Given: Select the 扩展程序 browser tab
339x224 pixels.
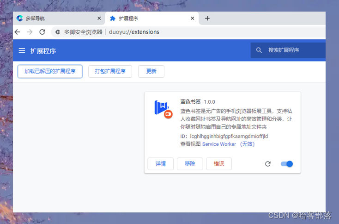Looking at the screenshot, I should (x=151, y=19).
